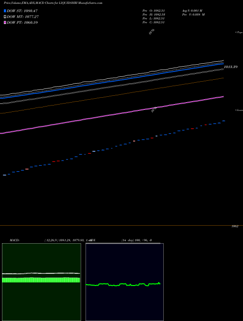Click the 'Pre V: 0.038 M' volume text

(x=193, y=15)
